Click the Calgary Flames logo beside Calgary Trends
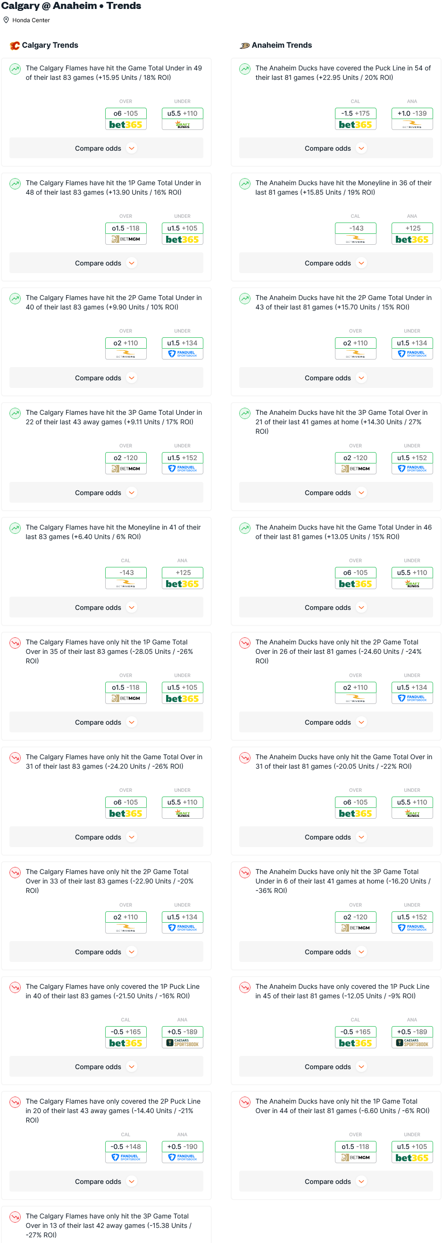This screenshot has width=443, height=1243. [x=15, y=45]
